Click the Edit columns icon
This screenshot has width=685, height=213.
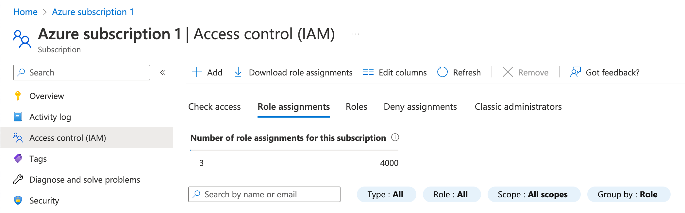pyautogui.click(x=368, y=72)
